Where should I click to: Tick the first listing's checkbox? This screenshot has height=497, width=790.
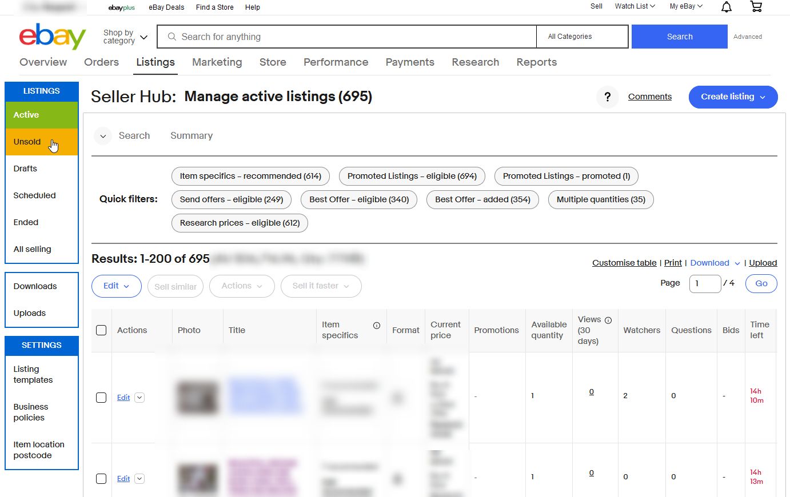(101, 398)
